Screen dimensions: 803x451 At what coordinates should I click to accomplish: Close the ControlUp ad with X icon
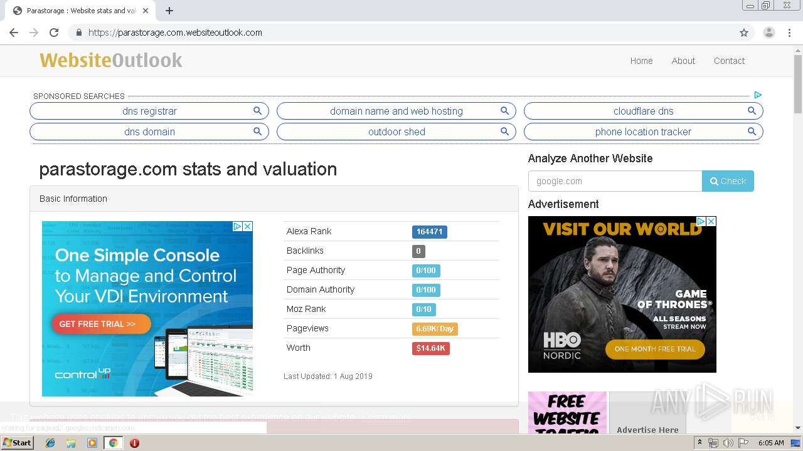click(x=248, y=226)
